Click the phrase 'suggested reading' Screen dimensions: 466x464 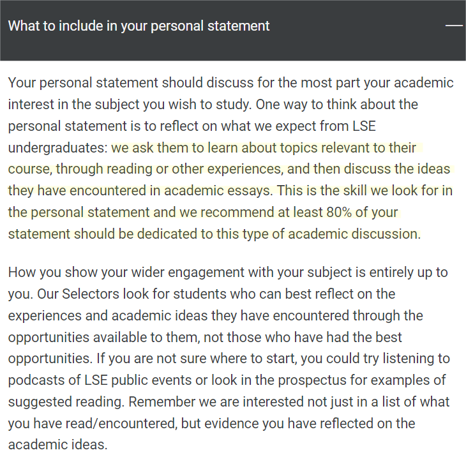[x=65, y=401]
